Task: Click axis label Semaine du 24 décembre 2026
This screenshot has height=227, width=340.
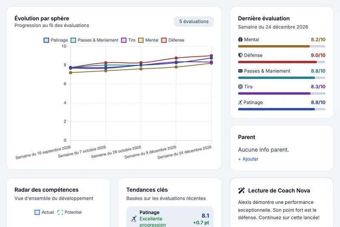Action: [x=184, y=152]
